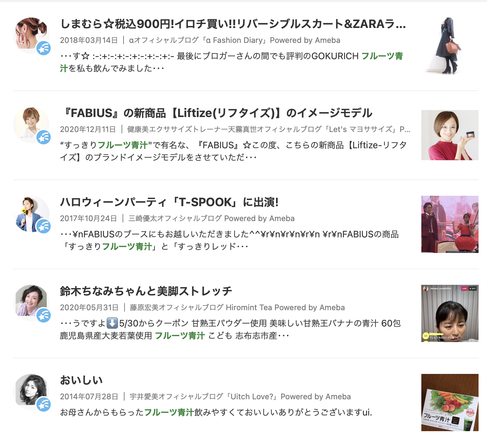Visit 藤原宏美オフィシャルブログ Hiromint Tea link
The image size is (487, 437).
(x=237, y=307)
